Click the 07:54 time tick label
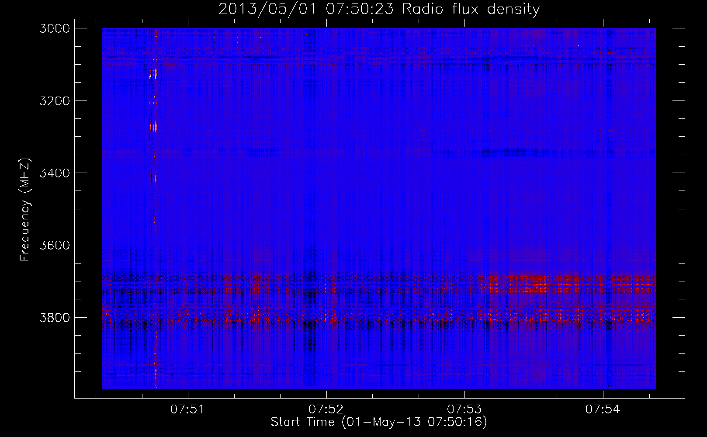This screenshot has width=707, height=437. click(x=603, y=409)
